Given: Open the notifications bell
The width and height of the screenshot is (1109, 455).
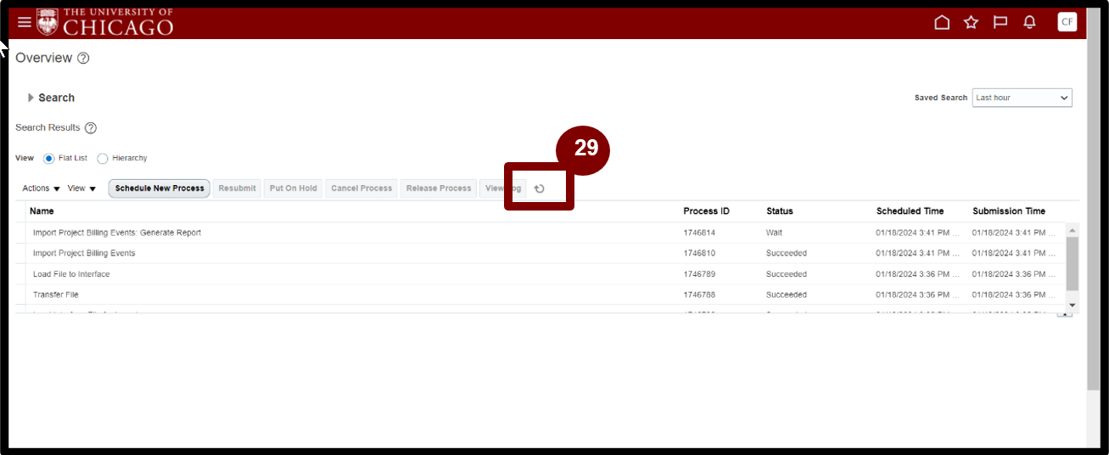Looking at the screenshot, I should coord(1029,22).
